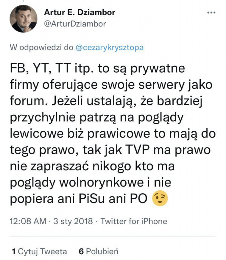Open the Artur E. Dziambor display name
Screen dimensions: 226x260
80,13
